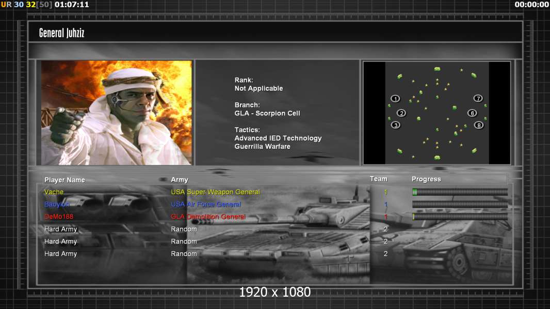This screenshot has width=550, height=309.
Task: Click the 00:00:00 timer in the top-right corner
Action: click(x=531, y=5)
